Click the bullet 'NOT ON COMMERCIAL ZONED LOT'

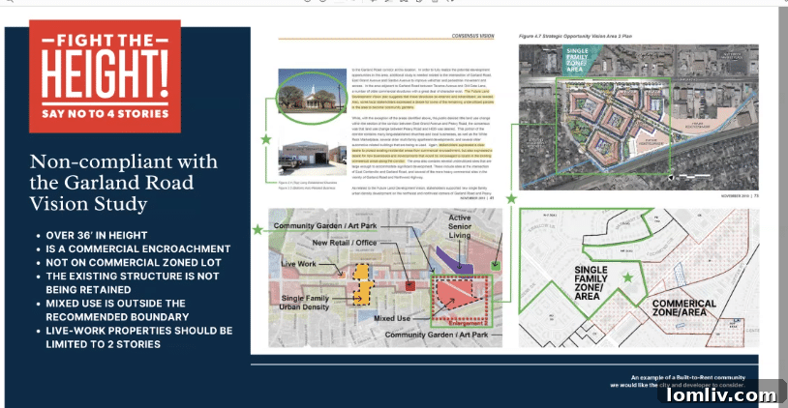tap(134, 262)
